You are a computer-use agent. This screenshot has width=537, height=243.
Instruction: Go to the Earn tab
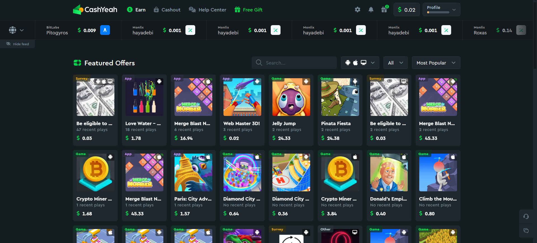point(136,10)
